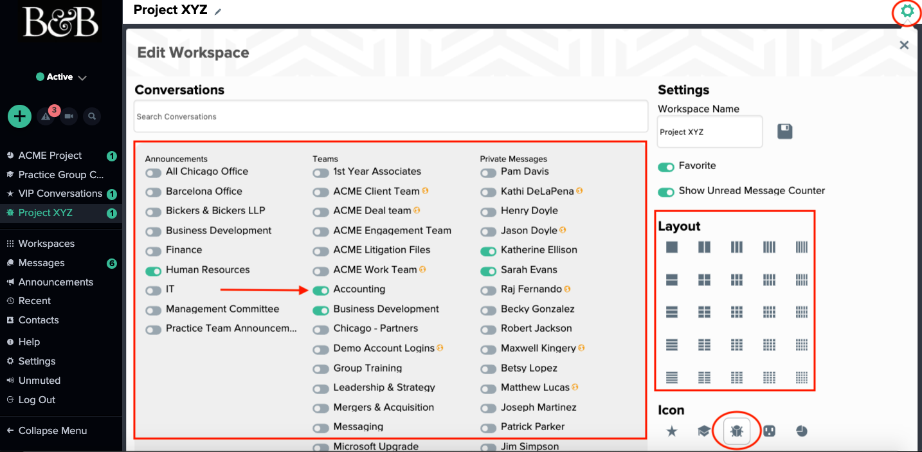Turn off the Teams Business Development toggle

[321, 311]
